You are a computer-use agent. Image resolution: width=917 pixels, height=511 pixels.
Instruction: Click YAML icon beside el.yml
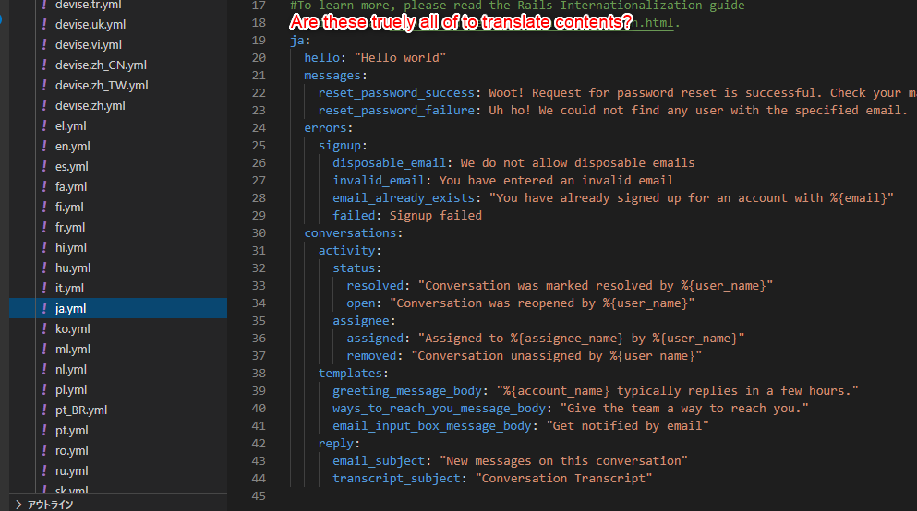[43, 126]
